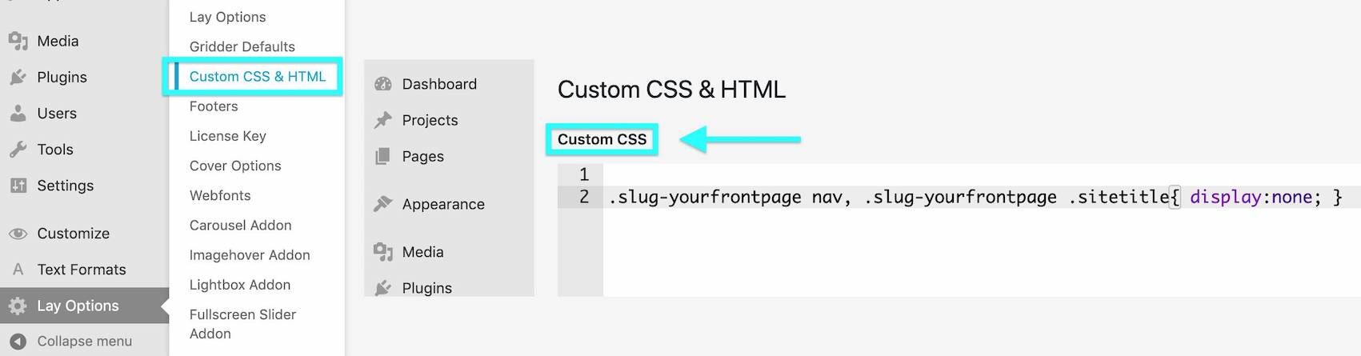Click the Lay Options gear icon
The image size is (1361, 356).
(18, 306)
